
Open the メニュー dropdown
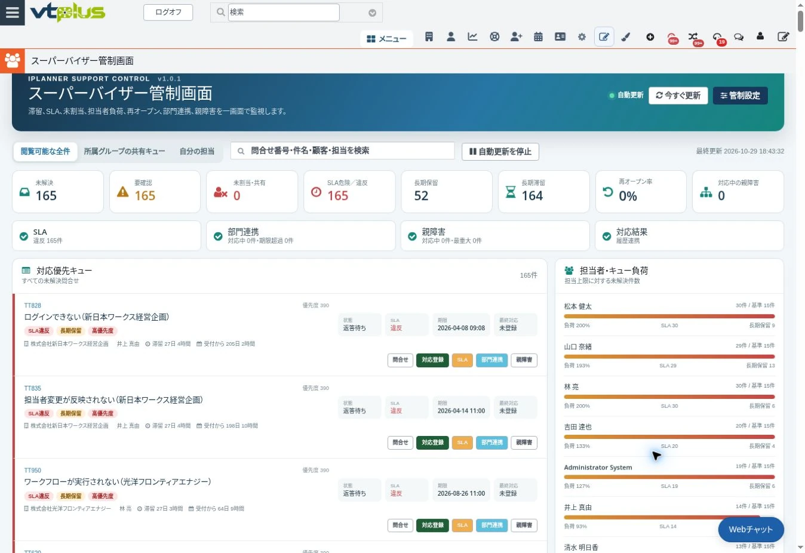coord(386,39)
